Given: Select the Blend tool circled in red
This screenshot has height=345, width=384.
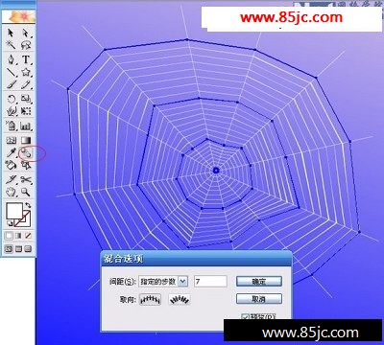Looking at the screenshot, I should [x=26, y=153].
